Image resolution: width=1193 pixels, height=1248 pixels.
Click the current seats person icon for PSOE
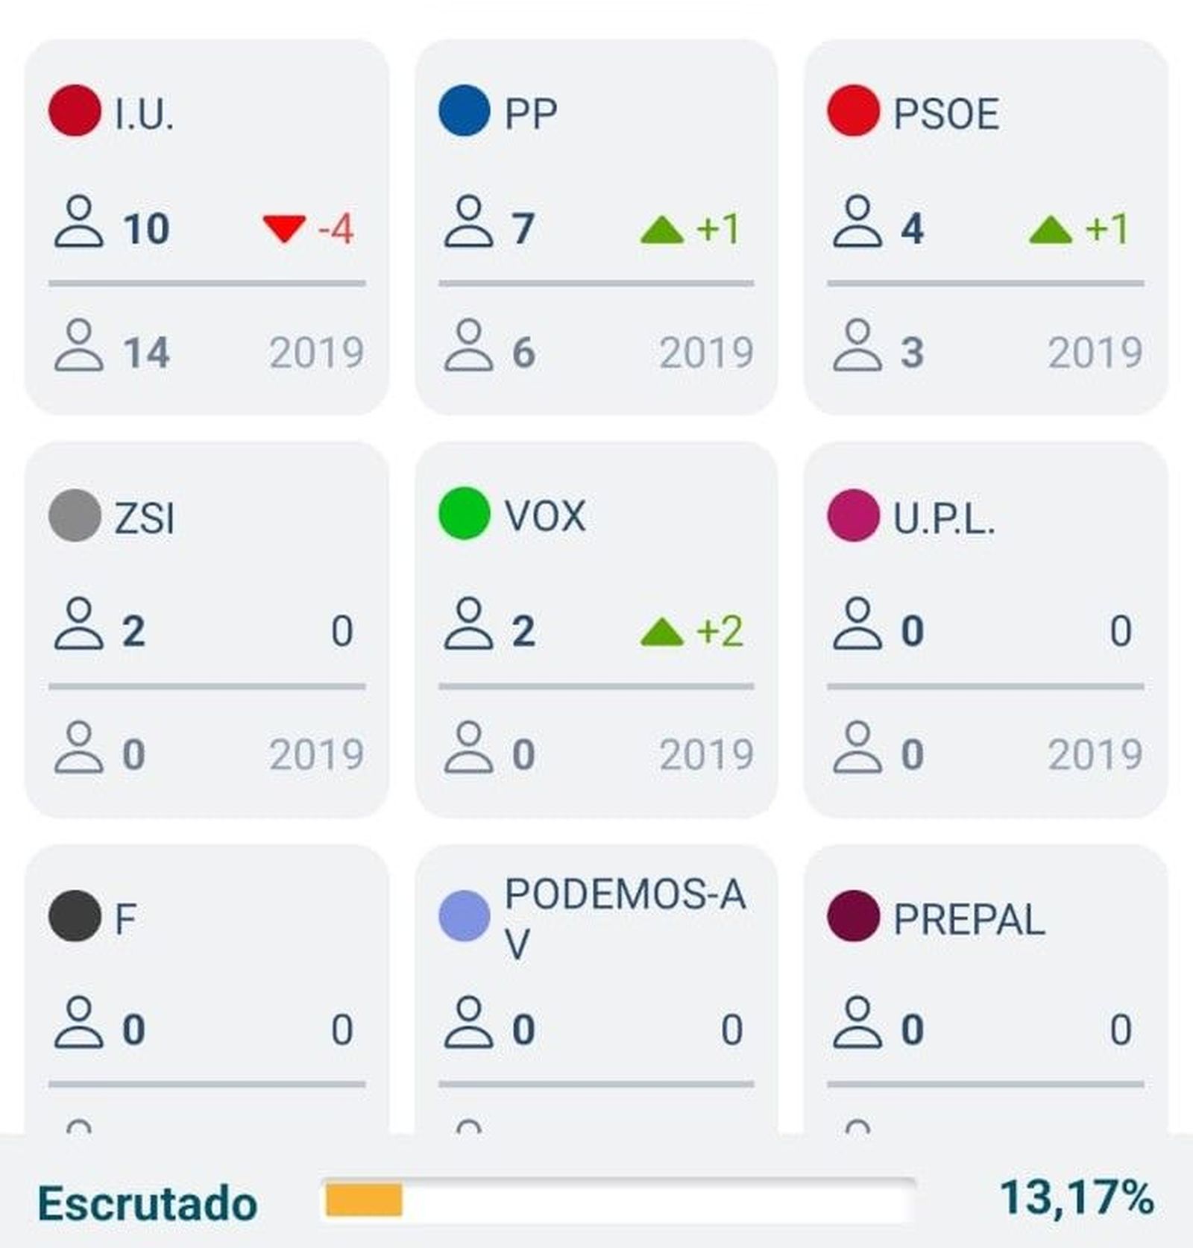857,222
